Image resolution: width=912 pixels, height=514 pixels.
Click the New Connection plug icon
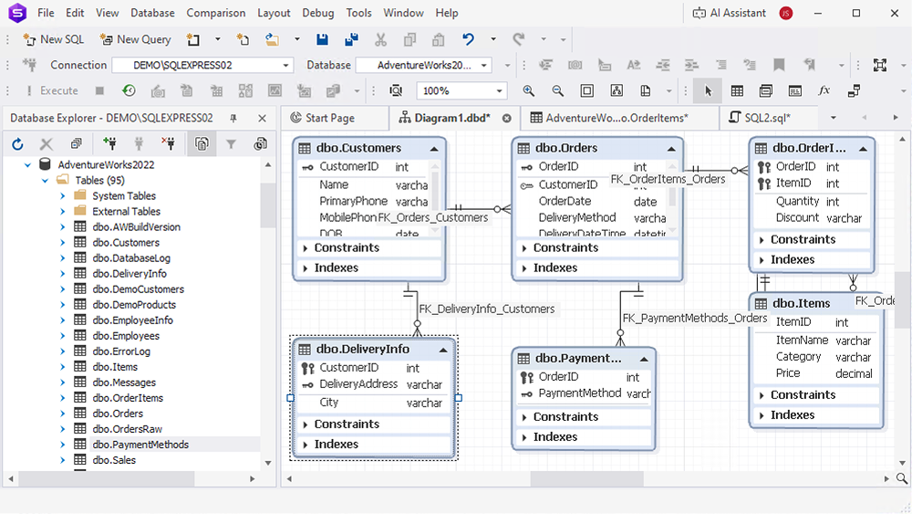109,144
